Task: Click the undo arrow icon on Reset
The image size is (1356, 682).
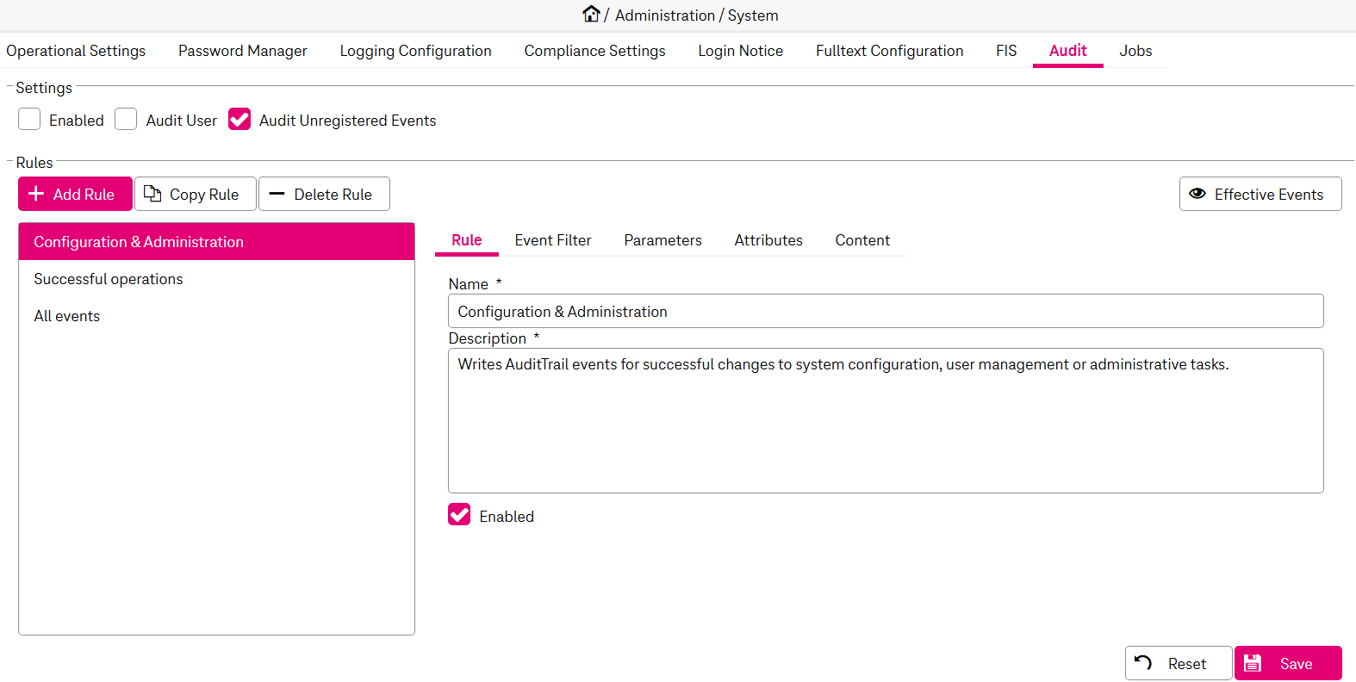Action: [1143, 662]
